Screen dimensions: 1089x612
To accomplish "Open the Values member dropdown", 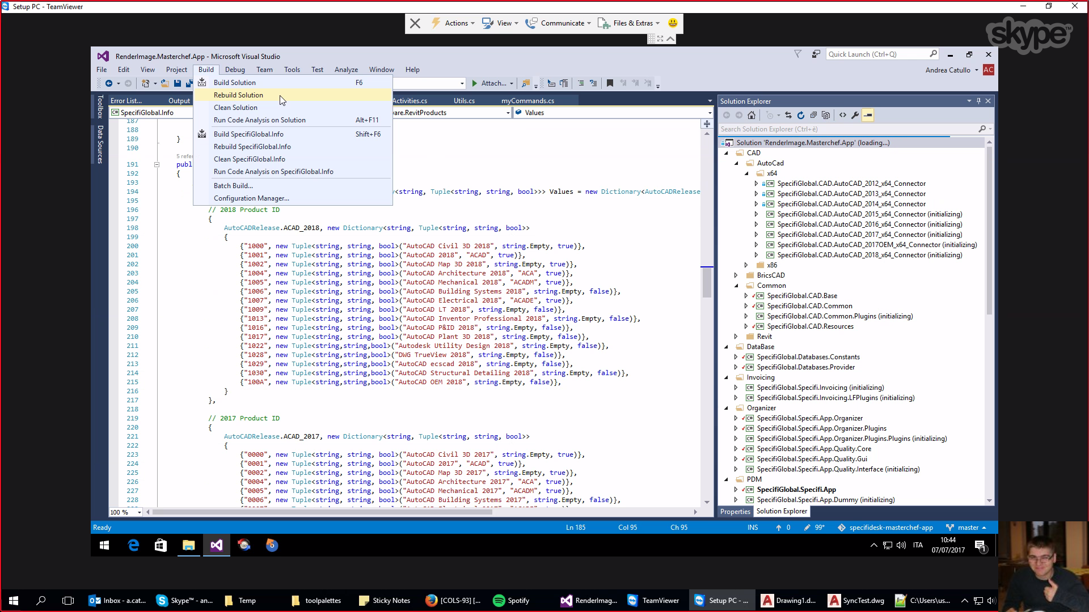I will coord(710,113).
